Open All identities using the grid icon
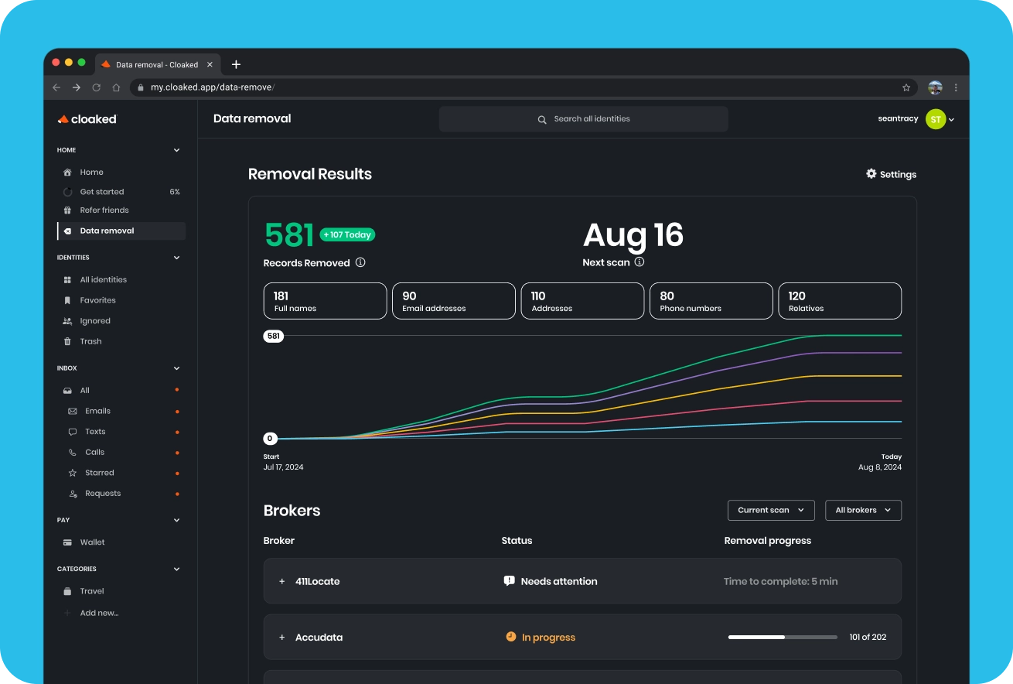 (67, 279)
